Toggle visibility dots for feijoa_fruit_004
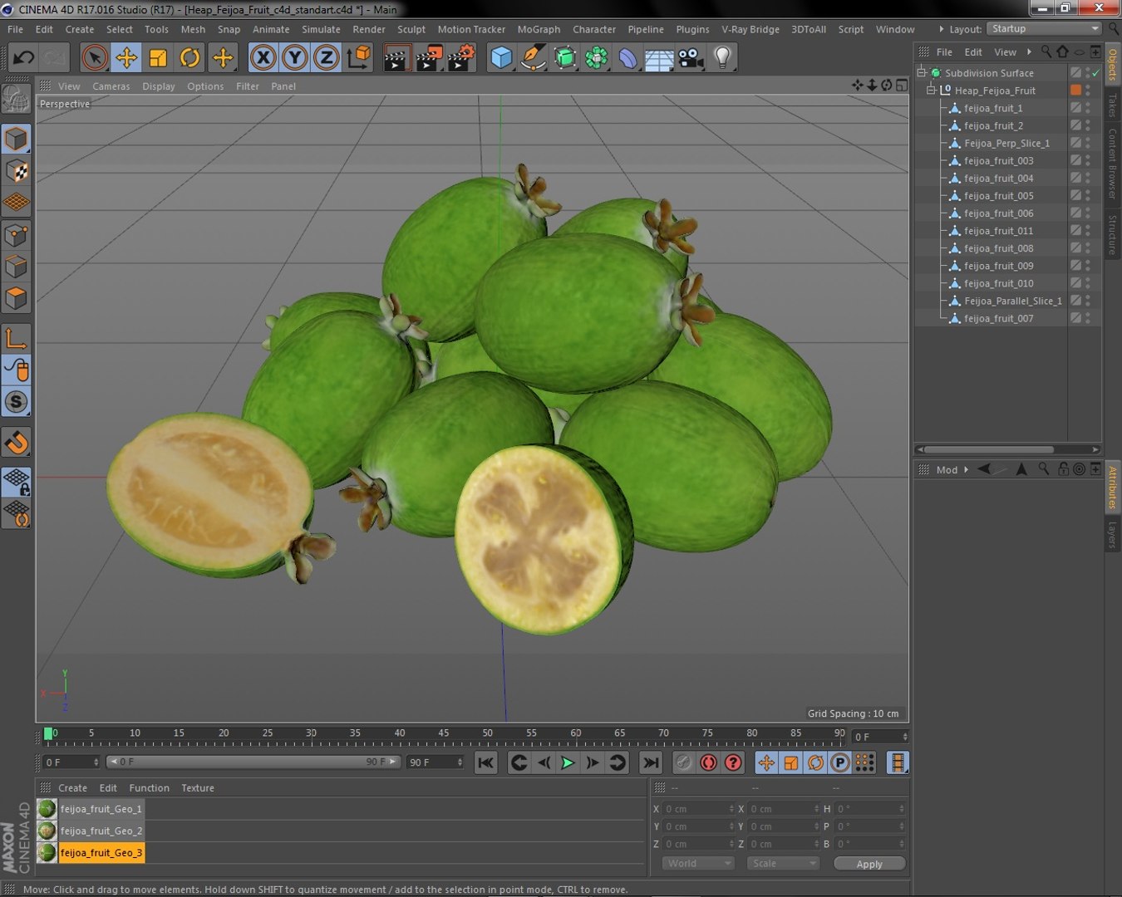The width and height of the screenshot is (1122, 897). tap(1088, 178)
